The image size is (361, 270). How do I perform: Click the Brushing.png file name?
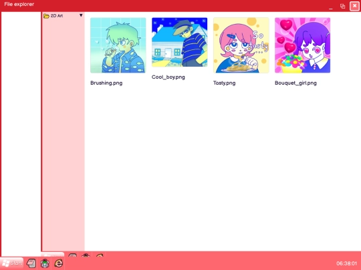[106, 83]
